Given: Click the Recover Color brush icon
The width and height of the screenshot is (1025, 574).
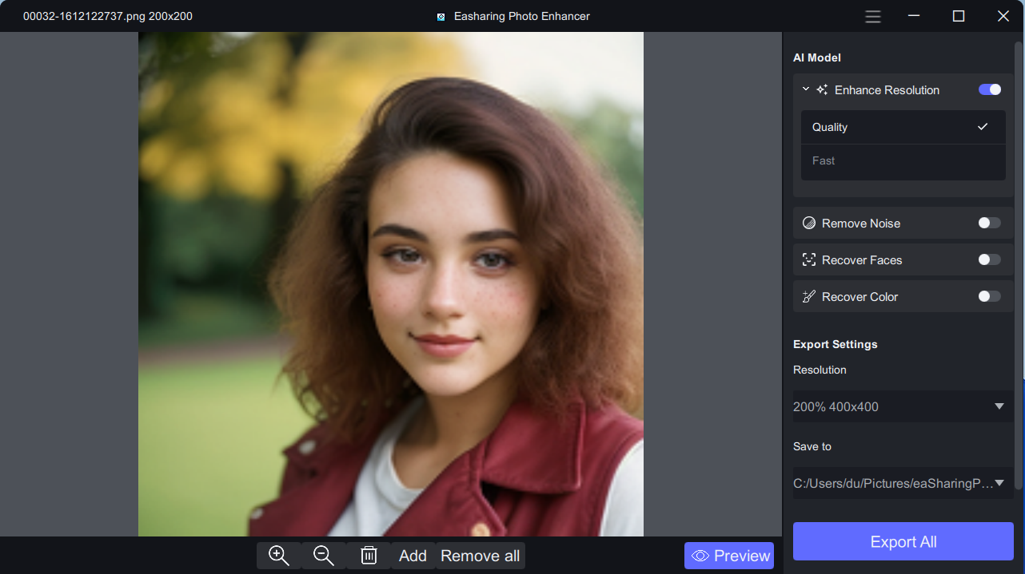Looking at the screenshot, I should click(809, 297).
